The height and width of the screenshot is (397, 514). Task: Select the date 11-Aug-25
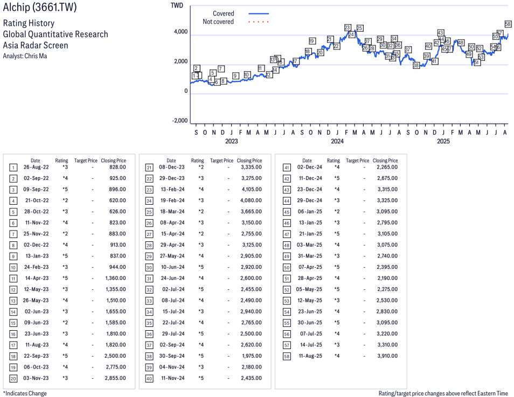click(x=310, y=356)
